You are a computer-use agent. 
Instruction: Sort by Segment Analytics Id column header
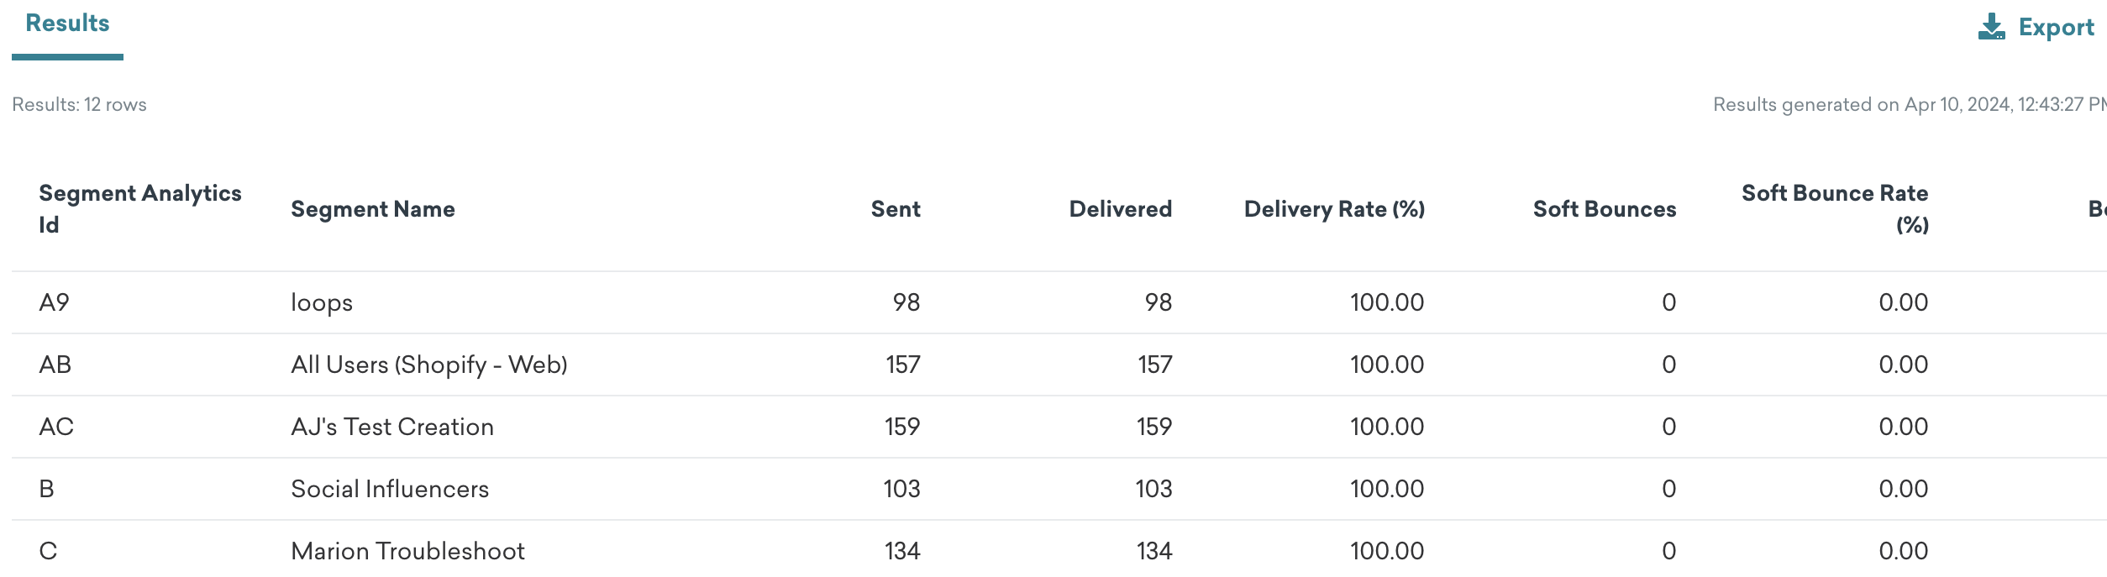point(140,209)
